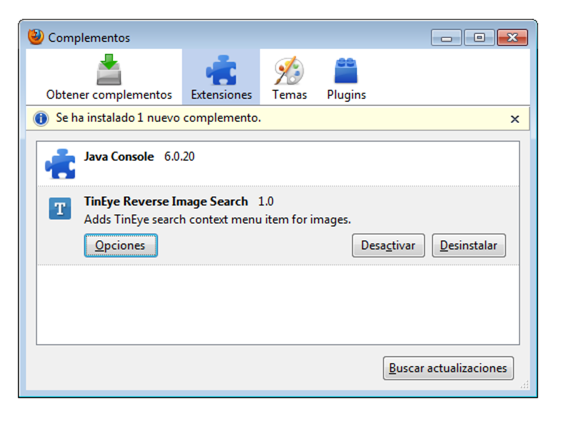
Task: Click the Java Console puzzle icon
Action: pyautogui.click(x=60, y=164)
